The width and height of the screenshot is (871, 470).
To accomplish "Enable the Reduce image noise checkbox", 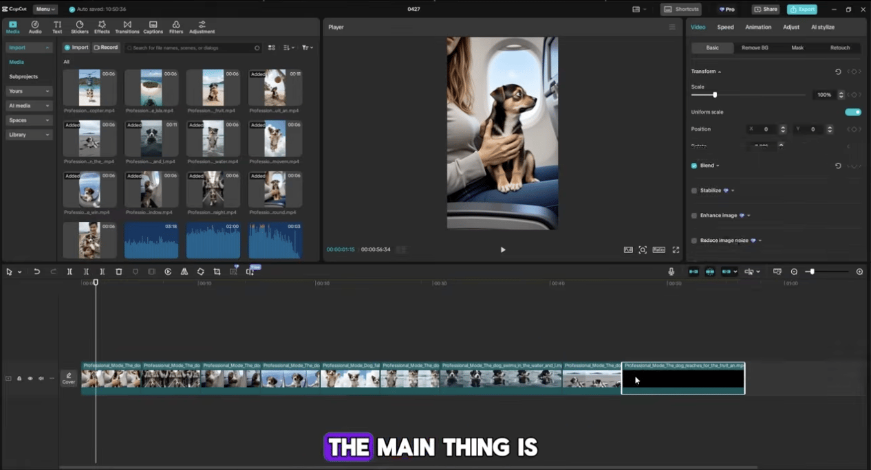I will [694, 240].
